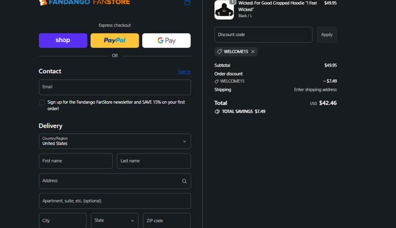Click the First name field
This screenshot has width=396, height=228.
[x=76, y=161]
